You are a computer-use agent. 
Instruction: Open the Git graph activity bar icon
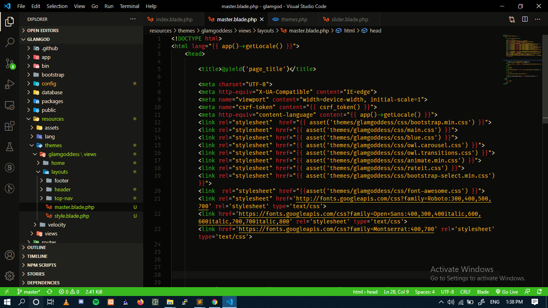coord(10,188)
